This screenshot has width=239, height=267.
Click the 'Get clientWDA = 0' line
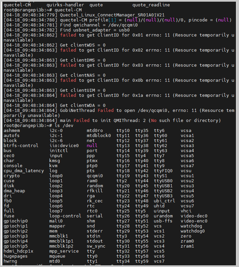pyautogui.click(x=82, y=106)
